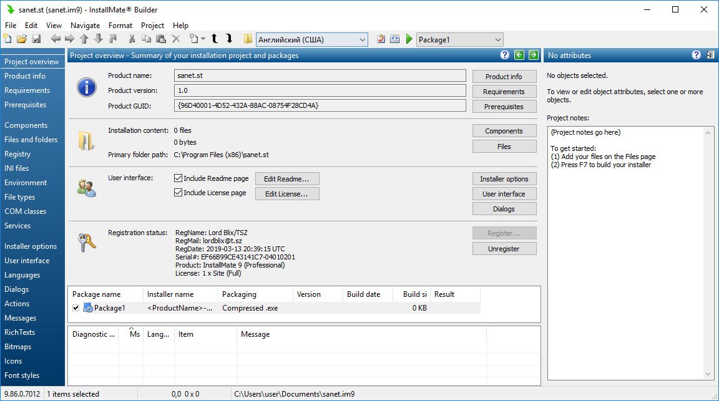Click the Unregister button
The image size is (719, 401).
[x=504, y=249]
